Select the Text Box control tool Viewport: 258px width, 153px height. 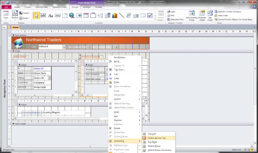[x=43, y=16]
